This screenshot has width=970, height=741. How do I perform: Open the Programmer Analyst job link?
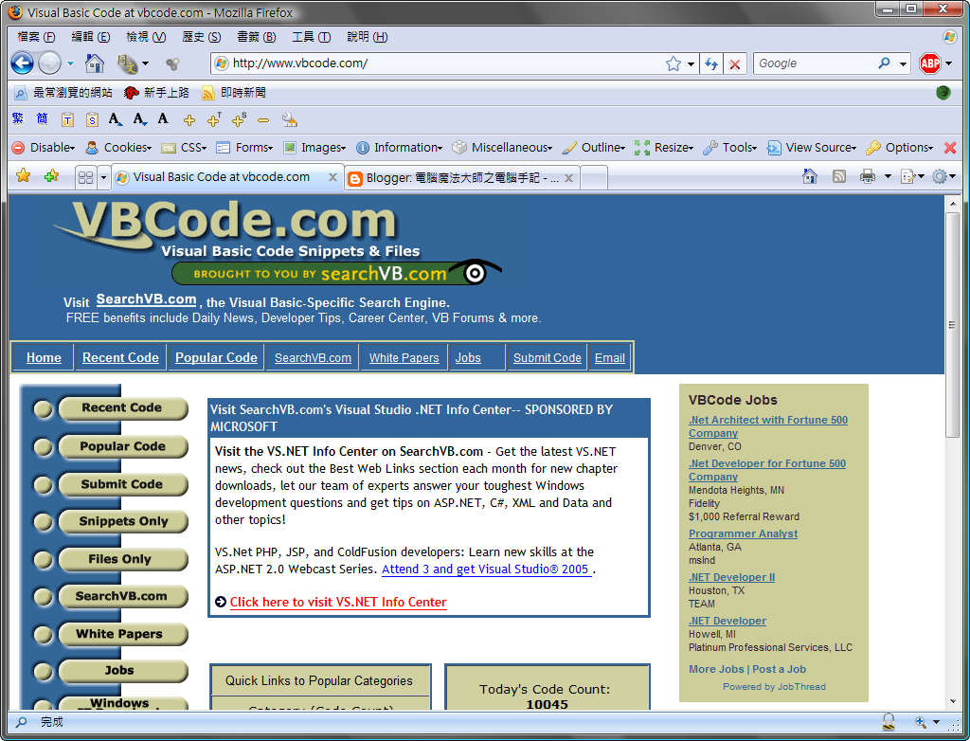[x=743, y=533]
